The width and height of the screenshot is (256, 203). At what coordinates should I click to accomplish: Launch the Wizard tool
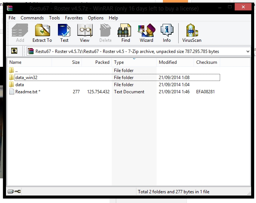tap(146, 33)
